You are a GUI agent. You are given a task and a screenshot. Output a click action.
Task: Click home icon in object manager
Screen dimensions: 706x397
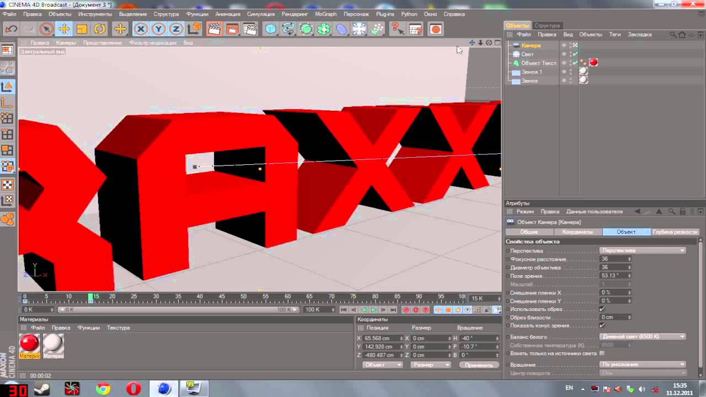click(x=682, y=34)
